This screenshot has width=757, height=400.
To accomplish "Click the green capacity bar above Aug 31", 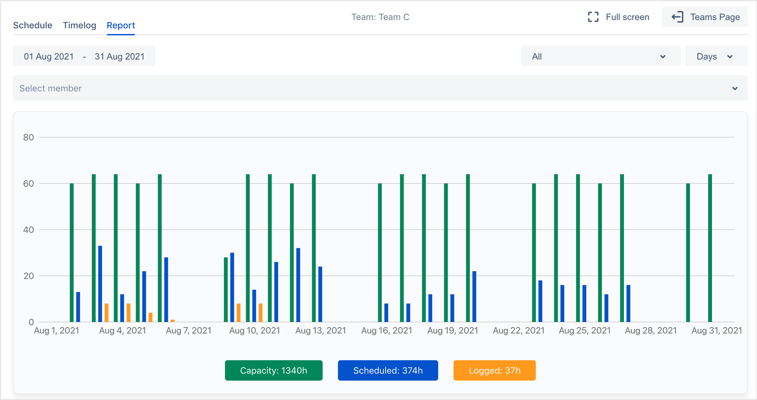I will 710,248.
